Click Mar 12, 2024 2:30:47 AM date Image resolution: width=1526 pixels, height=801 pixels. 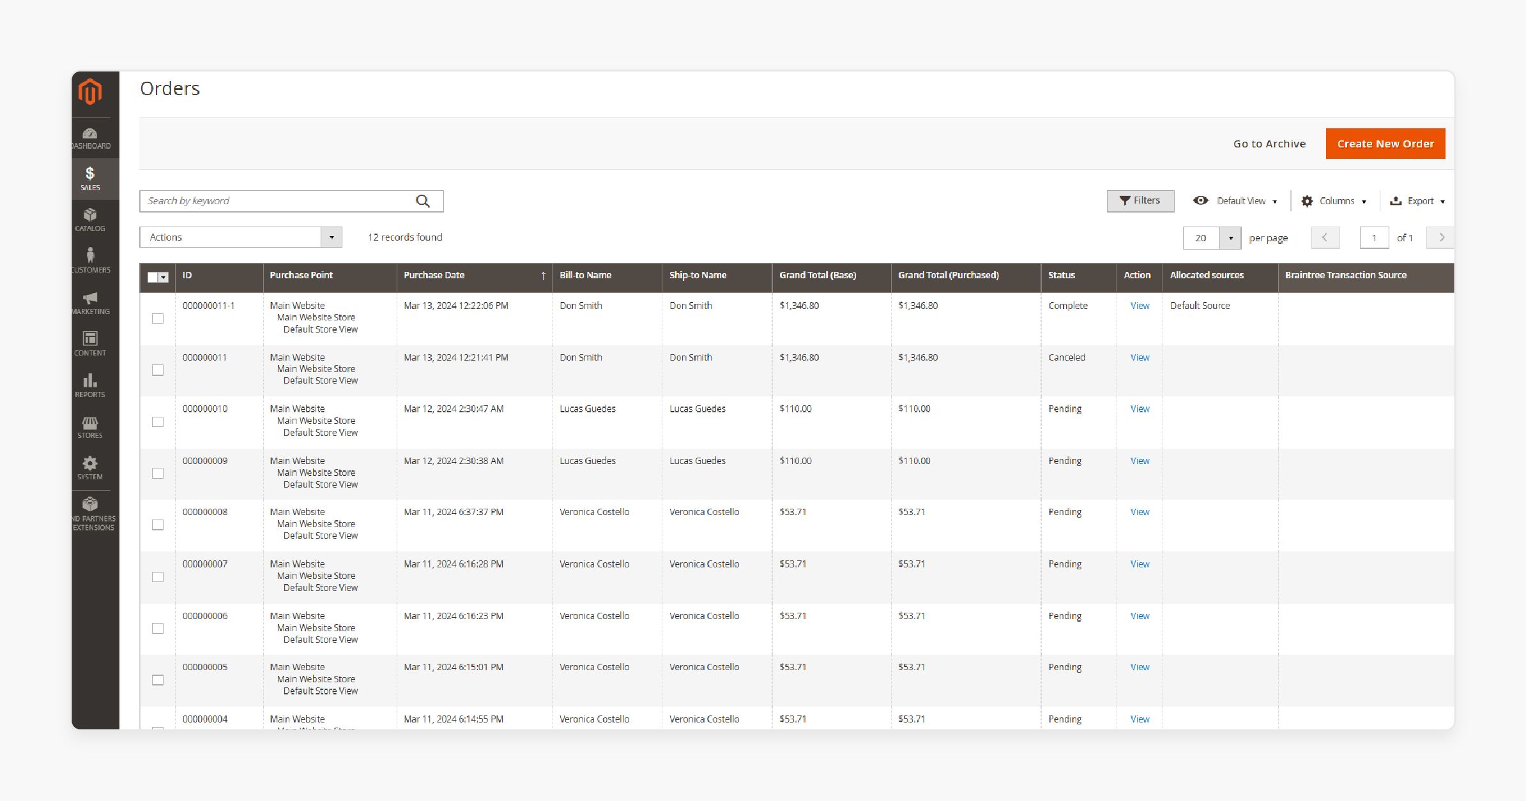click(454, 408)
